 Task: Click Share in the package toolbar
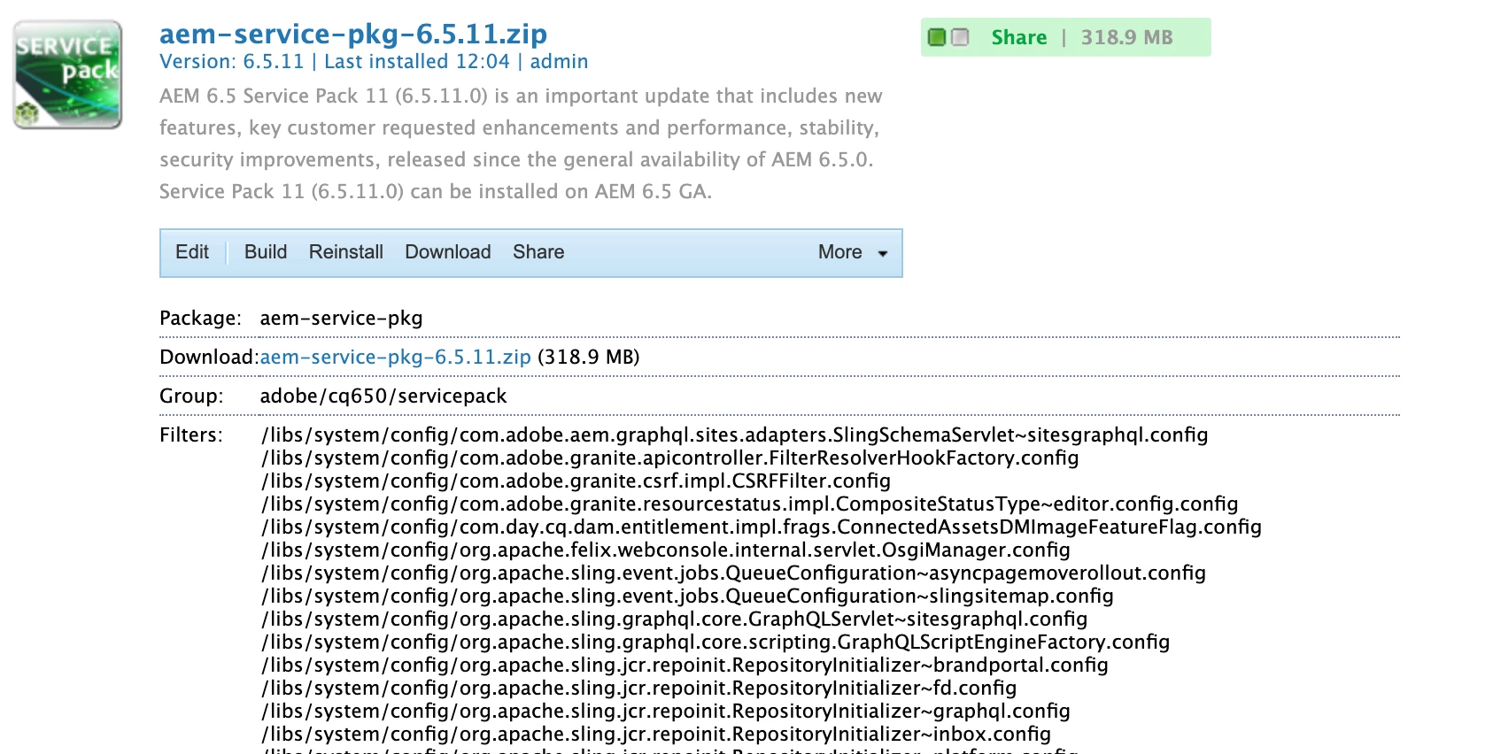point(538,252)
